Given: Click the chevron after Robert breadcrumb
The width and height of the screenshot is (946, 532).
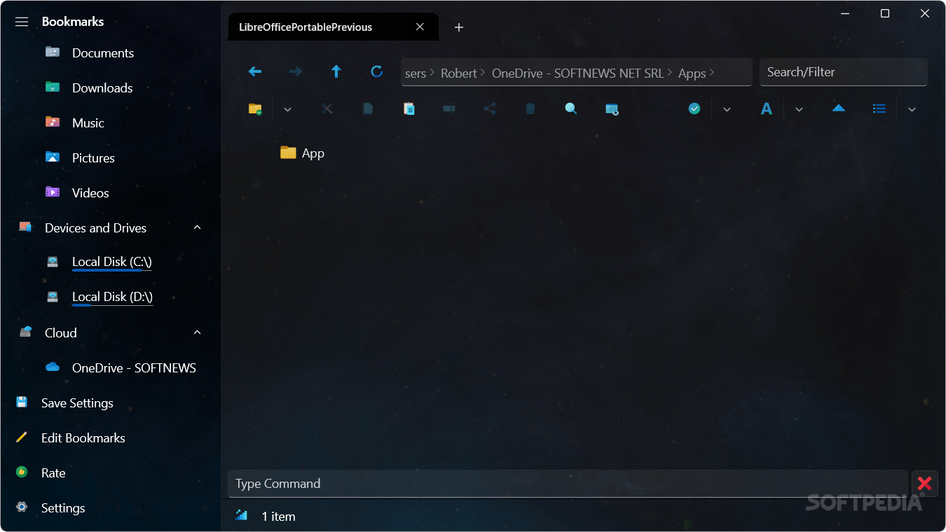Looking at the screenshot, I should tap(483, 72).
